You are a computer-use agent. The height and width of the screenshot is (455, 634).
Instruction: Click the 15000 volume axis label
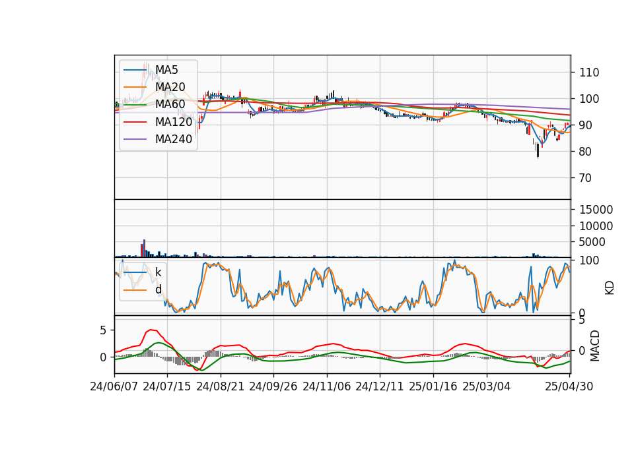point(596,210)
